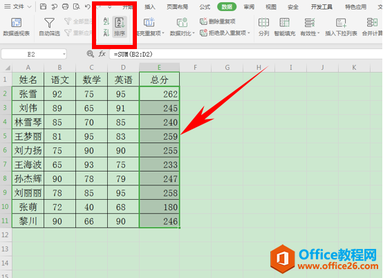Click the name cell 黎川

[x=28, y=221]
